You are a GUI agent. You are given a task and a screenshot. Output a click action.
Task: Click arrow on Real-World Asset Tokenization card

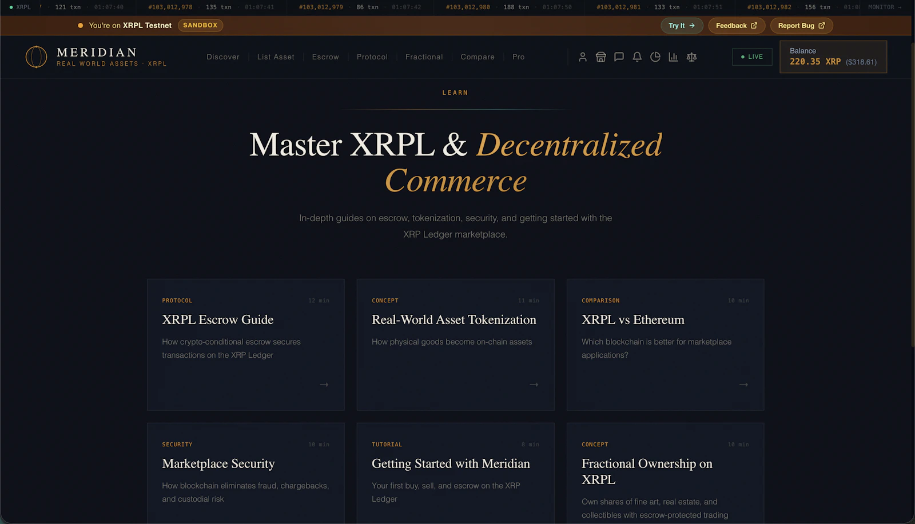point(534,385)
